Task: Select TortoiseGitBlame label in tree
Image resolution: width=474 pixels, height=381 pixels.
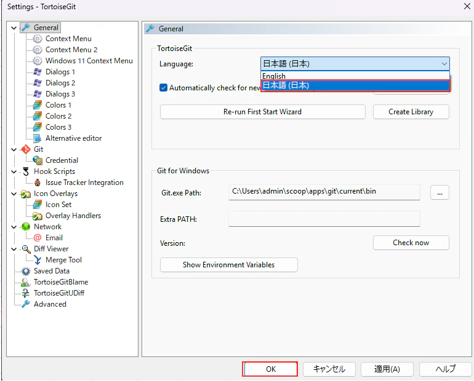Action: (61, 282)
